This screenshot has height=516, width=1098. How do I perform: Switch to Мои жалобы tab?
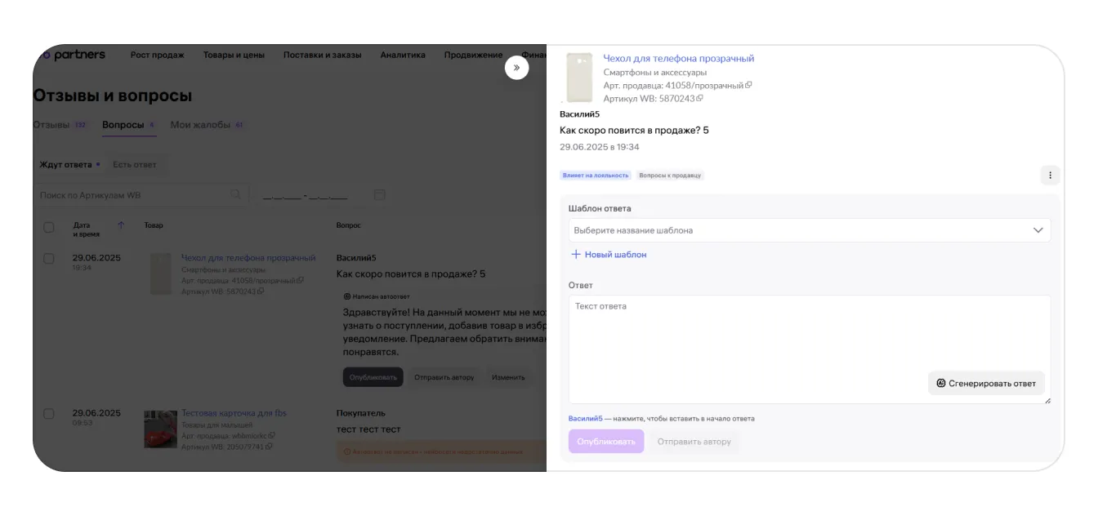[201, 125]
